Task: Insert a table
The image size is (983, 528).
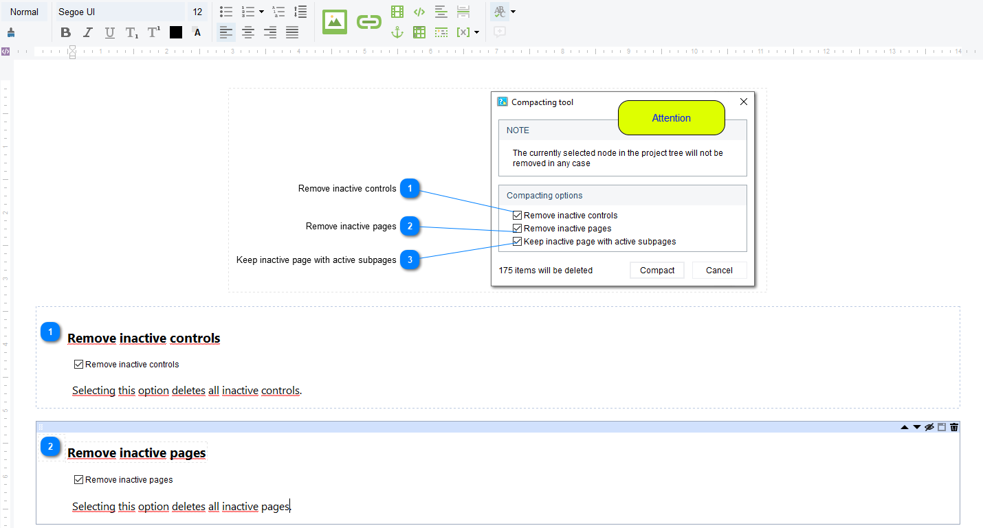Action: click(419, 32)
